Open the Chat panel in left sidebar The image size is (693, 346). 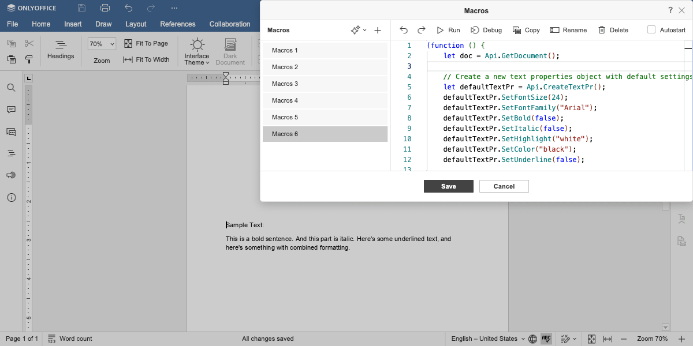[11, 131]
